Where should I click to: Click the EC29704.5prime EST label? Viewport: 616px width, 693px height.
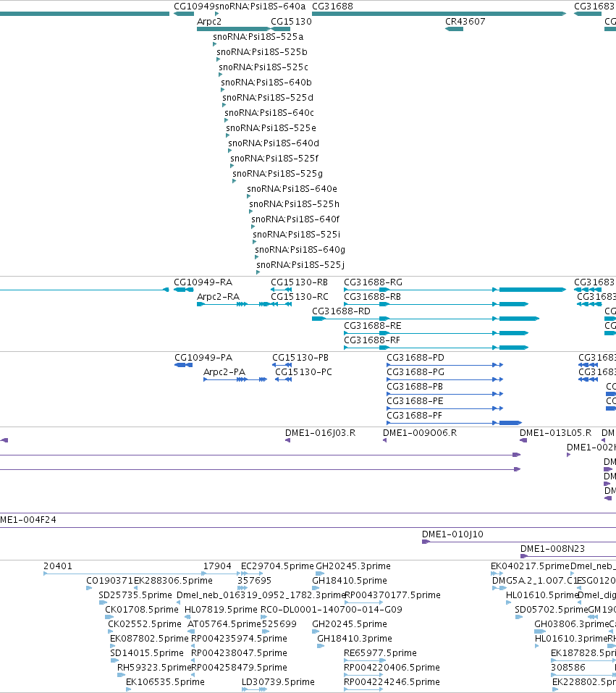coord(277,566)
